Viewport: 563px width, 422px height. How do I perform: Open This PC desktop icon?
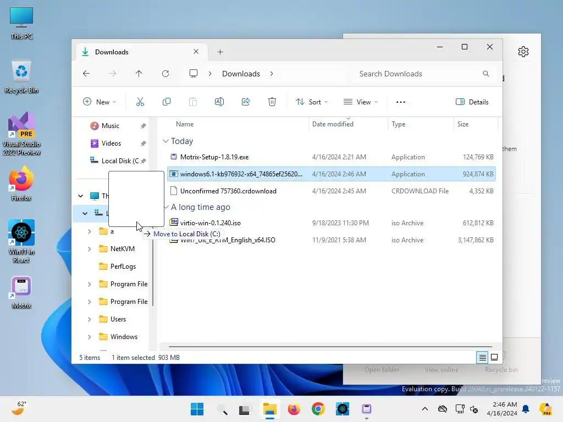pyautogui.click(x=21, y=23)
